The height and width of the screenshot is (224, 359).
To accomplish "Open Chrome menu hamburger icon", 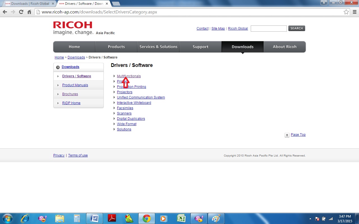I will [354, 12].
